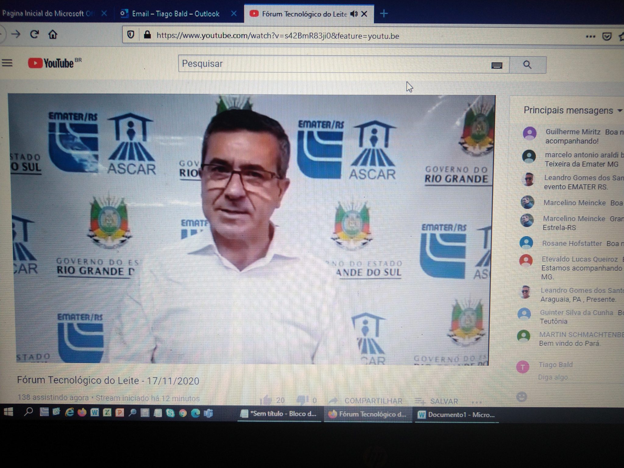Open Documento1 Word from the taskbar

point(456,415)
